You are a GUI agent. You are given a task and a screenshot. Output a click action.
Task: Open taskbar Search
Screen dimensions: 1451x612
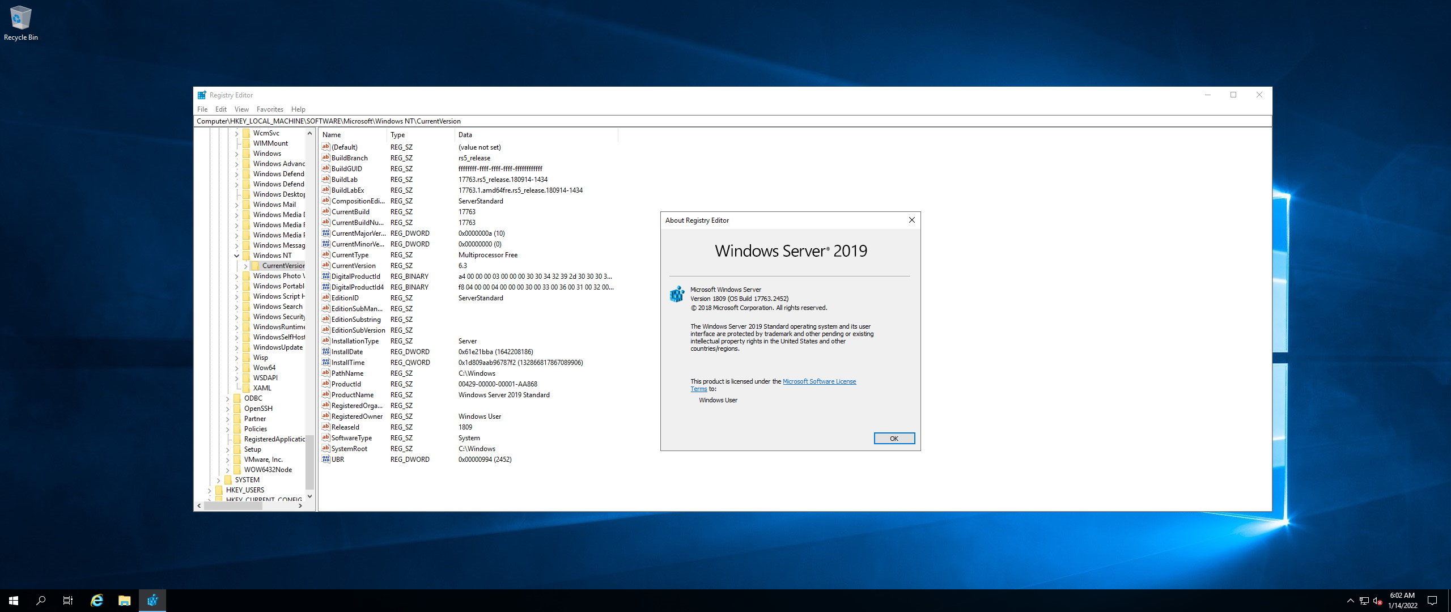coord(41,601)
